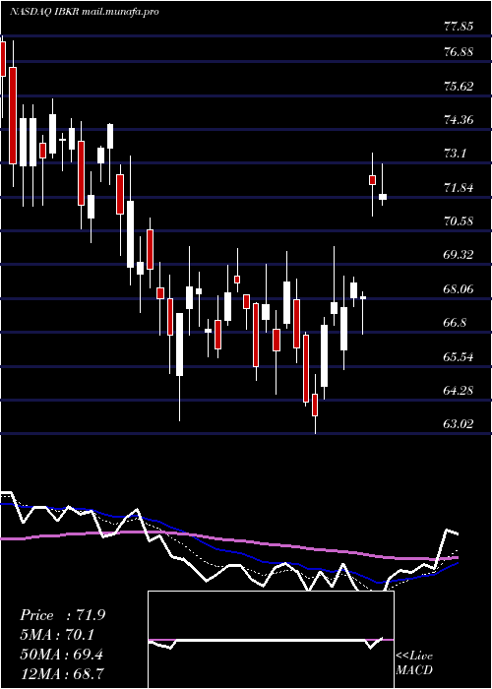Click the '5MA : 70.1' readout

tap(57, 635)
